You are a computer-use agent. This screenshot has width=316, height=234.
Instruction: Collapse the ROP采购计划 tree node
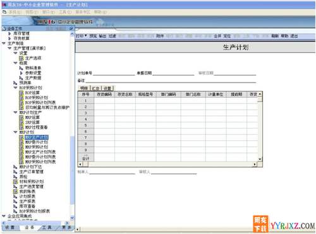point(15,88)
